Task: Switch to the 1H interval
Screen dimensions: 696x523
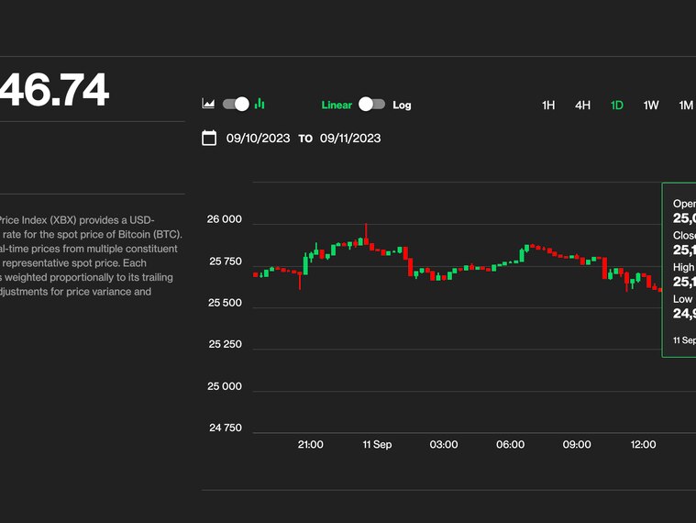Action: pyautogui.click(x=548, y=106)
